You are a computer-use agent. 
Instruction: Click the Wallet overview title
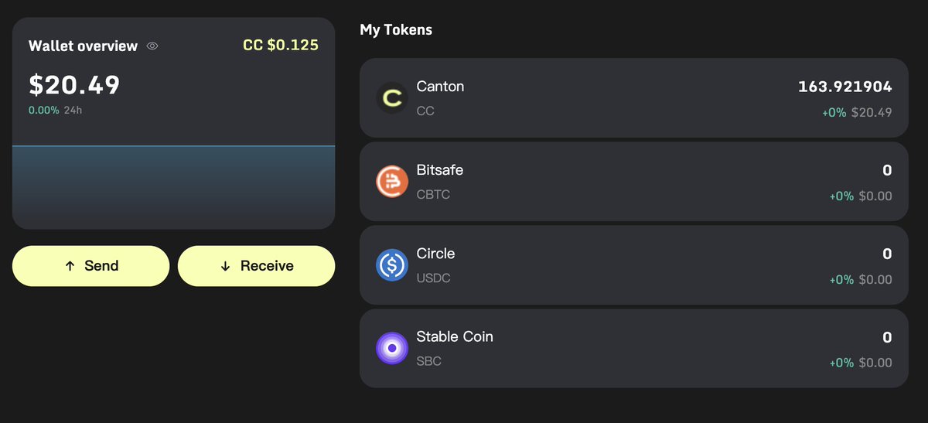[x=83, y=46]
